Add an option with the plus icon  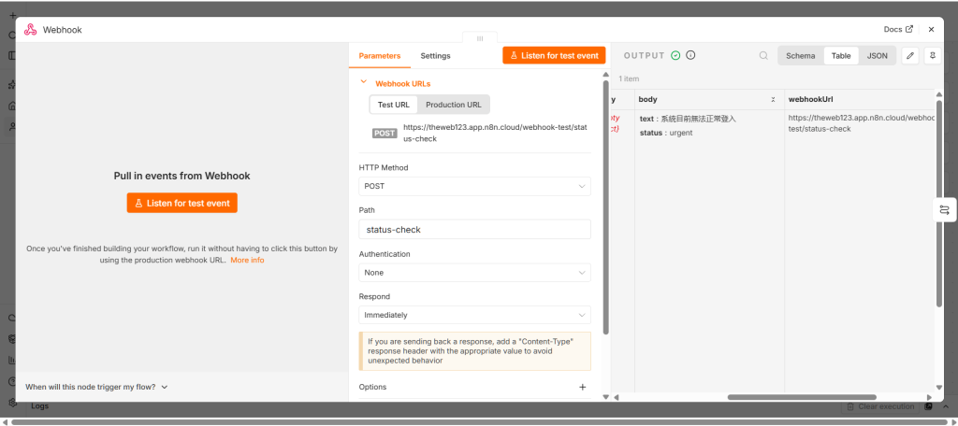(582, 387)
